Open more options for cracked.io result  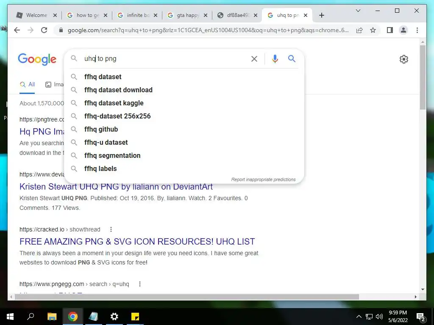[111, 229]
